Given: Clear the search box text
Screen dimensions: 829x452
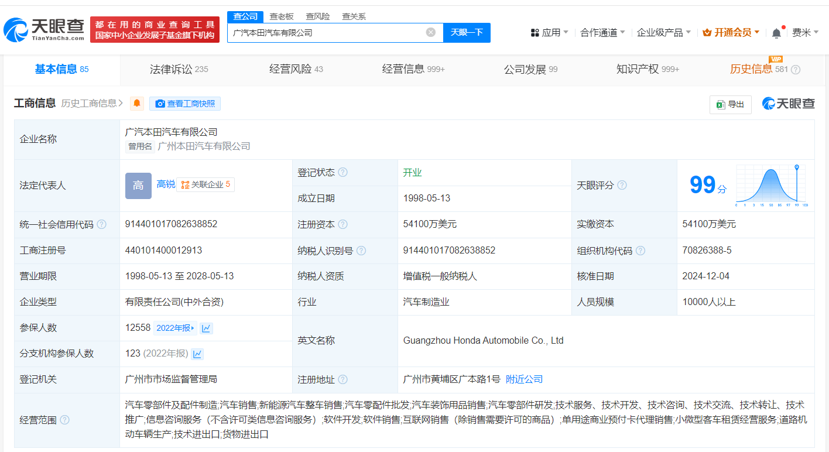Looking at the screenshot, I should tap(431, 32).
